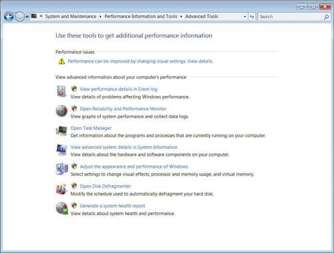Select System and Maintenance breadcrumb

coord(71,17)
